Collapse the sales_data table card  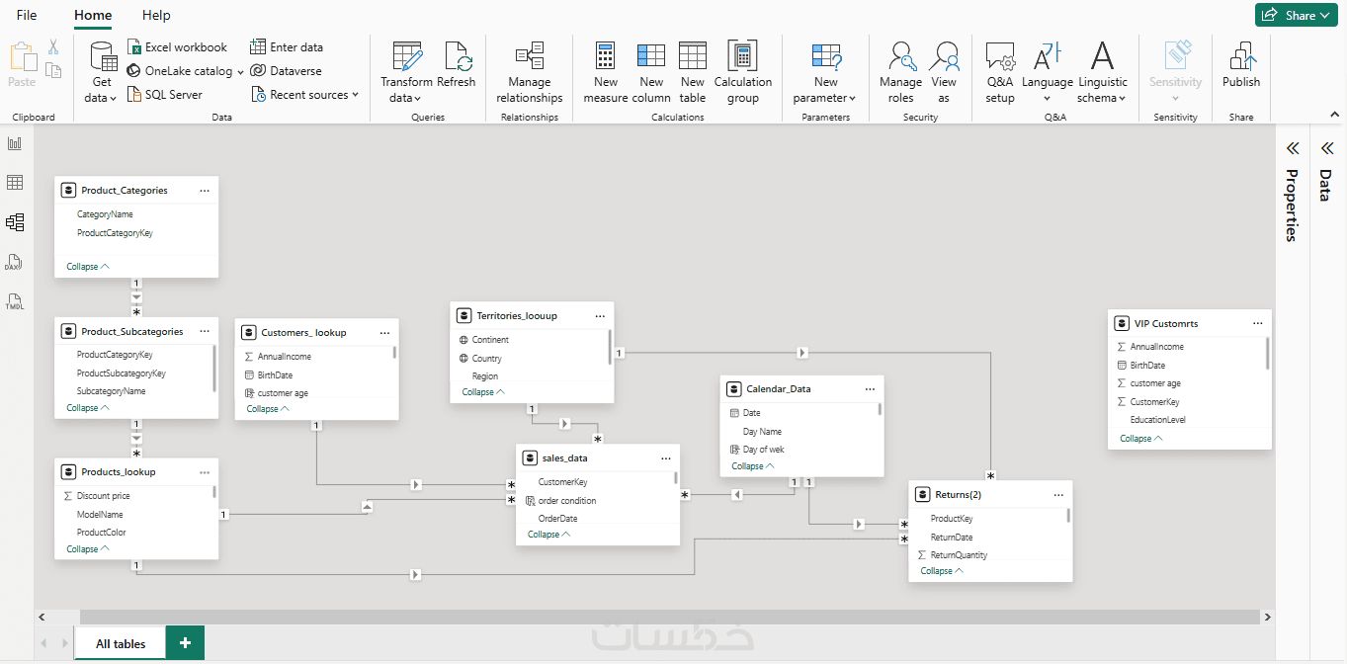[x=548, y=535]
